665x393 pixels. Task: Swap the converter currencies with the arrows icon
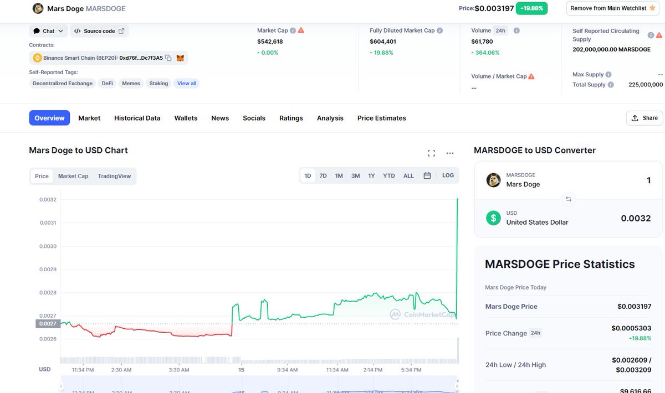tap(568, 199)
